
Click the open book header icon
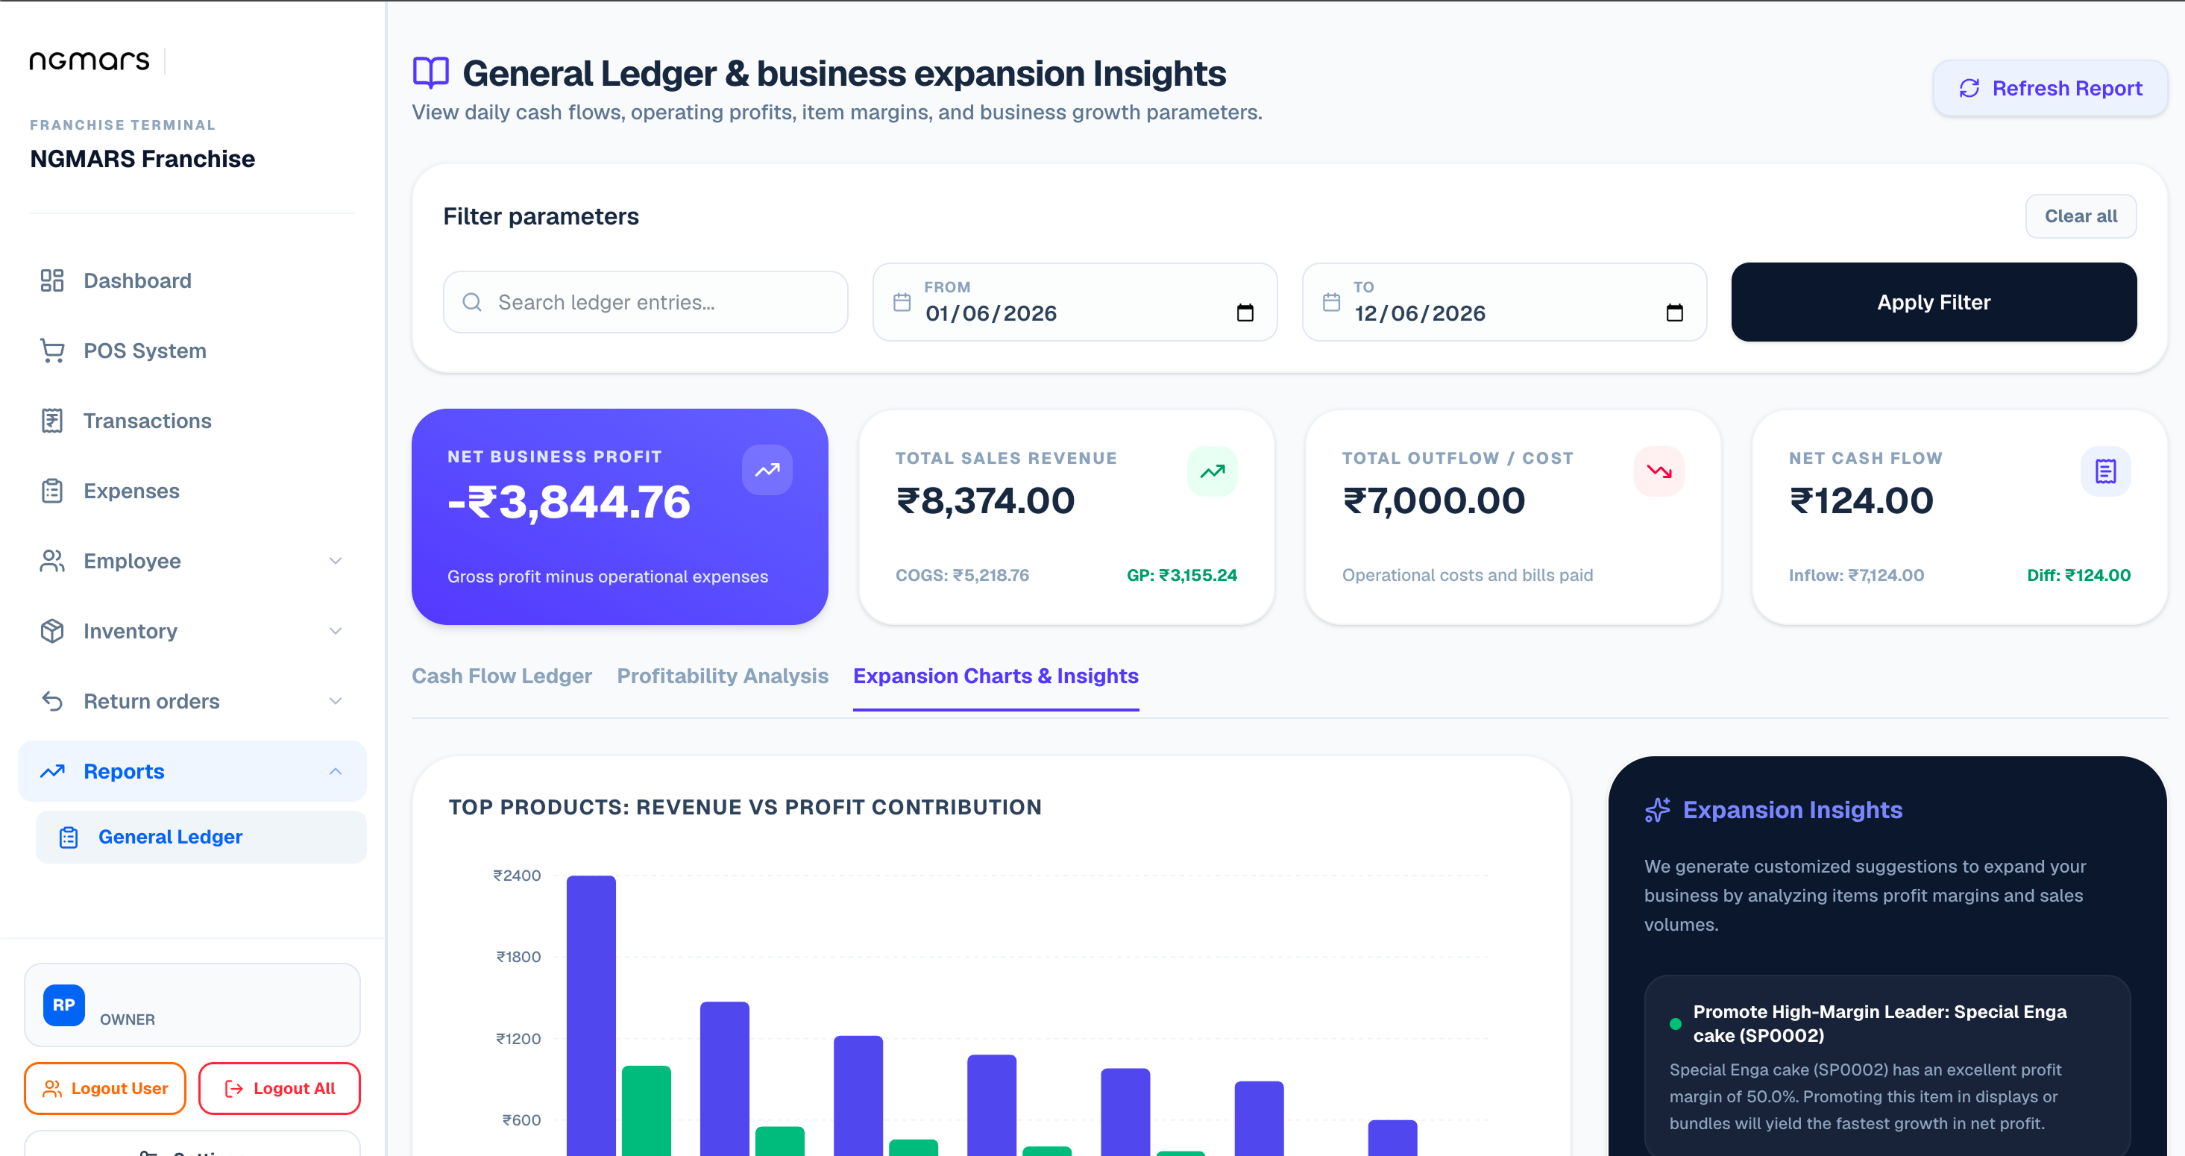(431, 73)
